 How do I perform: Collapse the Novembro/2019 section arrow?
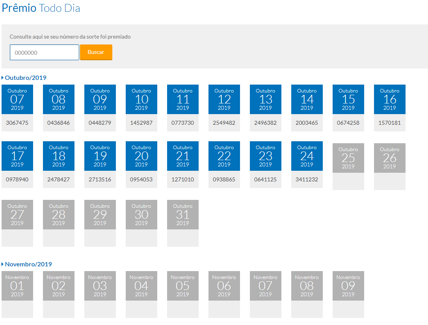pyautogui.click(x=3, y=264)
